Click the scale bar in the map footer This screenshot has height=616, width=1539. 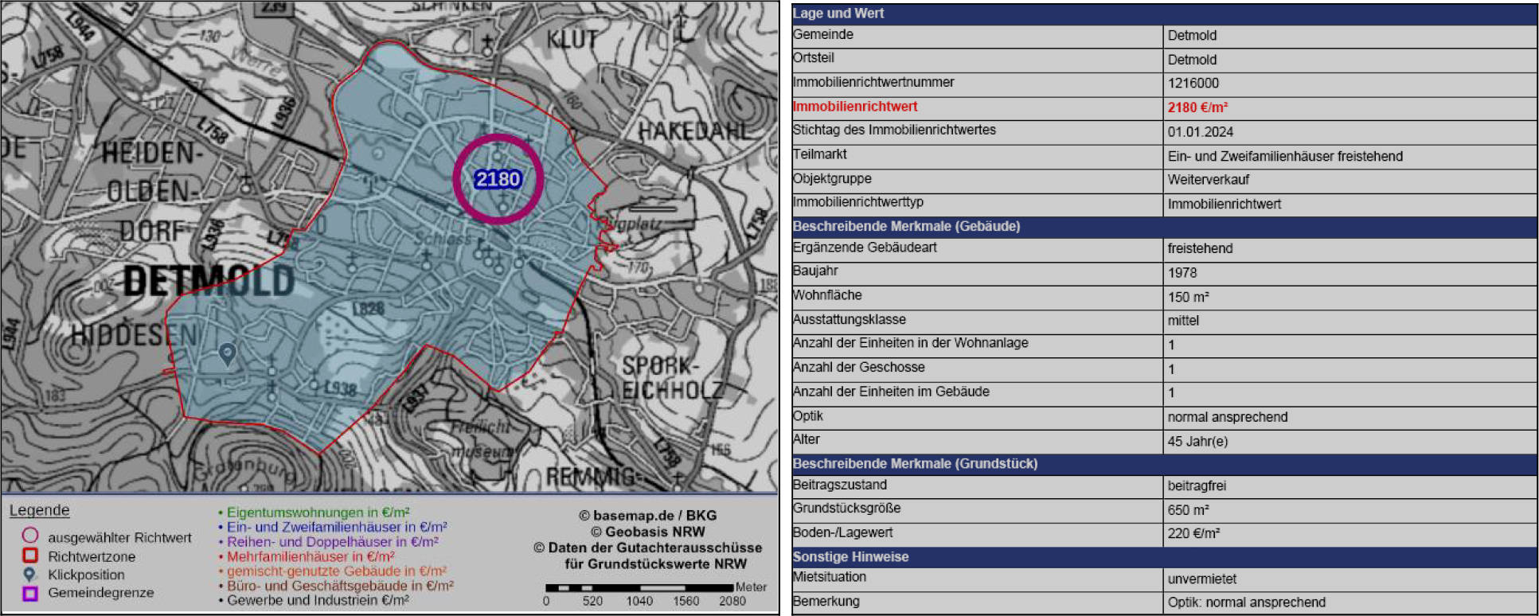[639, 587]
